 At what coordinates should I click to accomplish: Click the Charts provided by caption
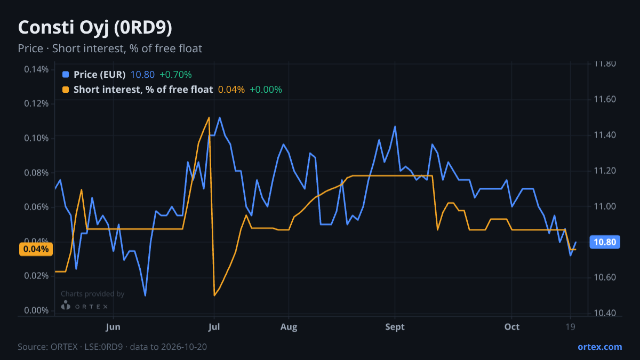(92, 294)
